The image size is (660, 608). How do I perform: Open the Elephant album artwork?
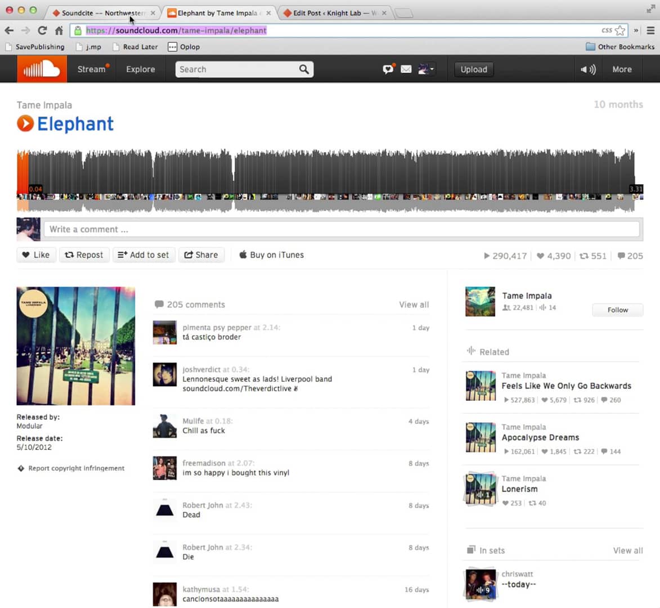76,346
